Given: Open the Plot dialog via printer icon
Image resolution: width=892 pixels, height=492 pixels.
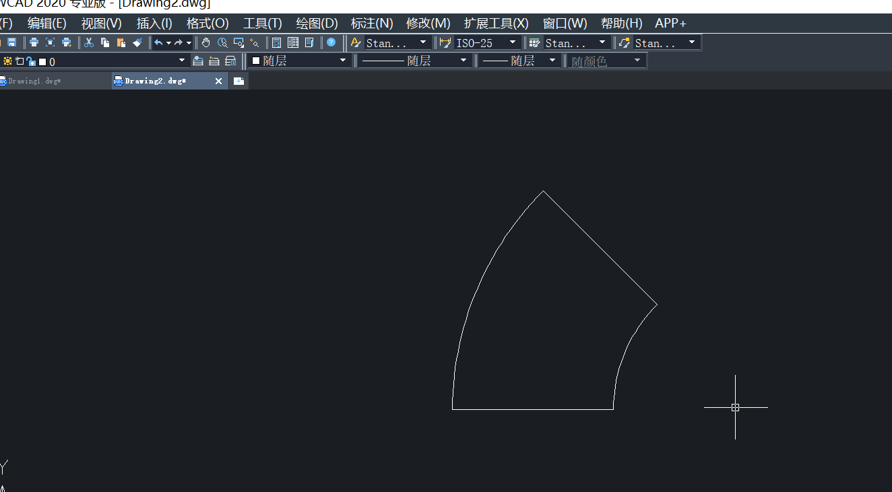Looking at the screenshot, I should (34, 42).
